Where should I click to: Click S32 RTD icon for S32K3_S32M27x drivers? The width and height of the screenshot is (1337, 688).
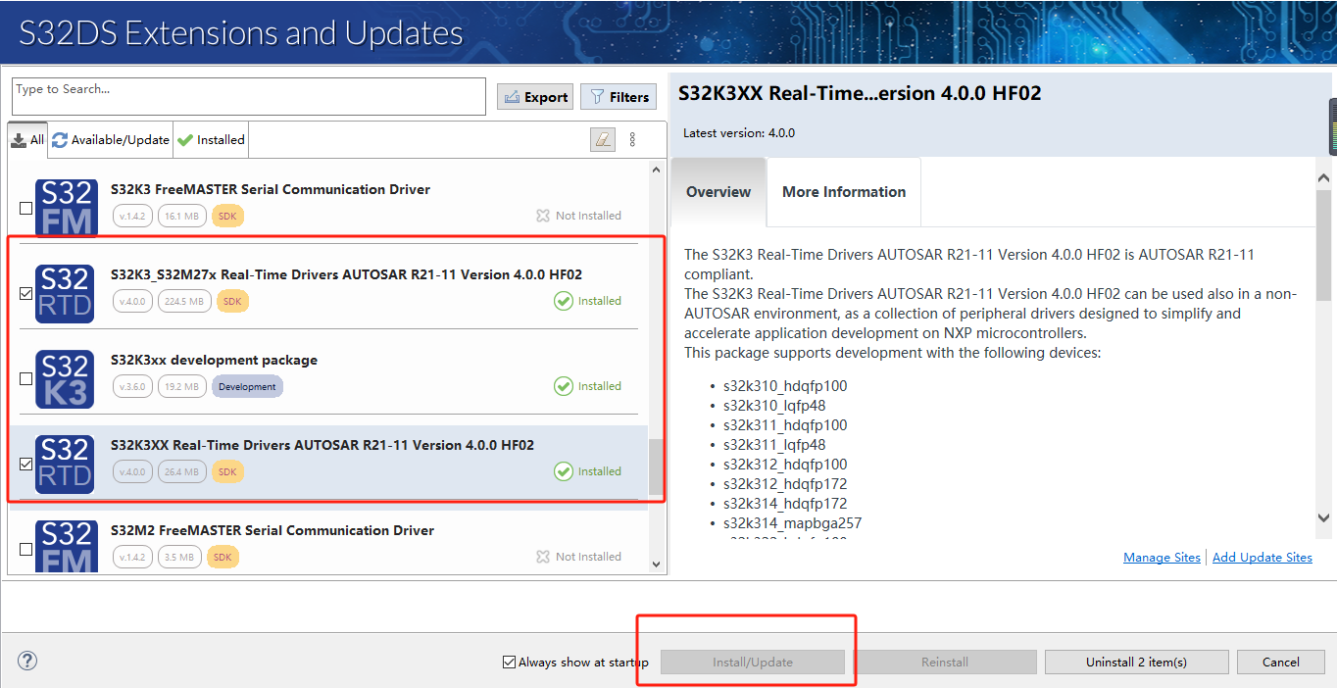[x=66, y=293]
